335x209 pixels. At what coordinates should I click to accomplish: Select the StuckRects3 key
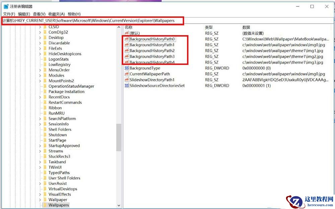(x=59, y=156)
